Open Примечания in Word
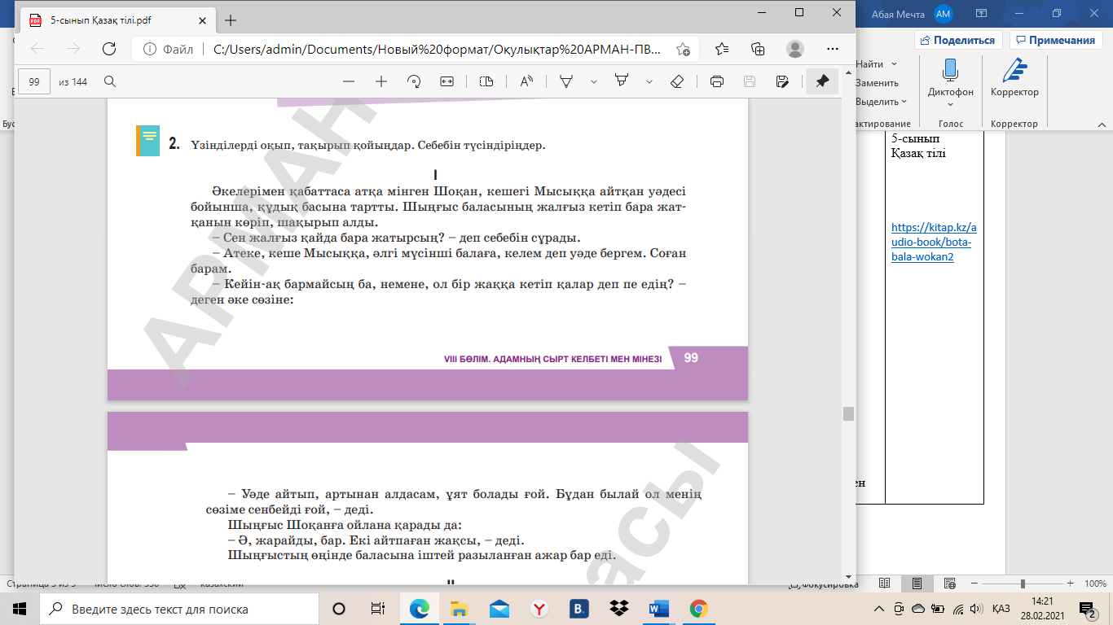This screenshot has width=1113, height=625. pos(1055,40)
